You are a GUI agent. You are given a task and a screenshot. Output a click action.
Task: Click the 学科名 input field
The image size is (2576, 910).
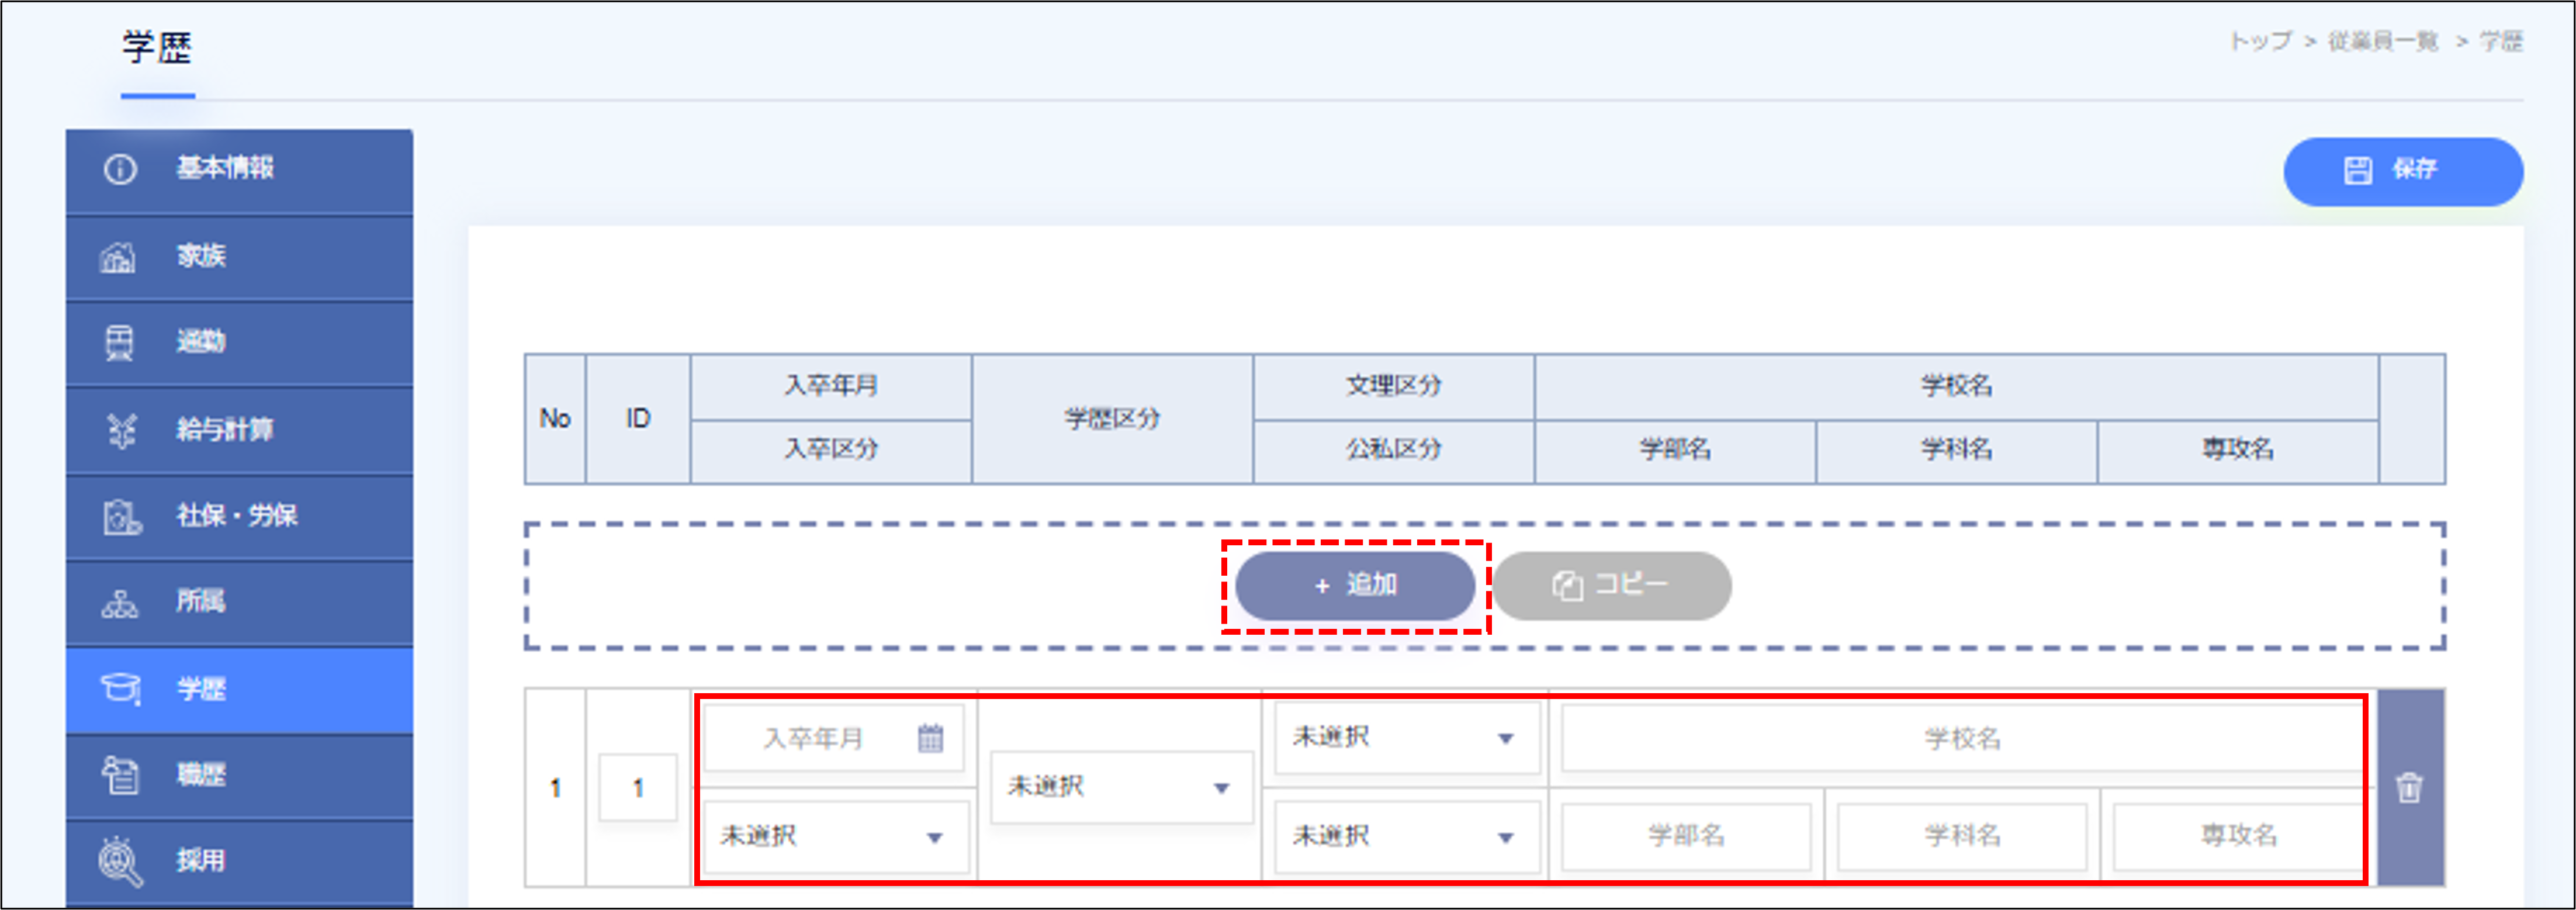[x=1962, y=836]
